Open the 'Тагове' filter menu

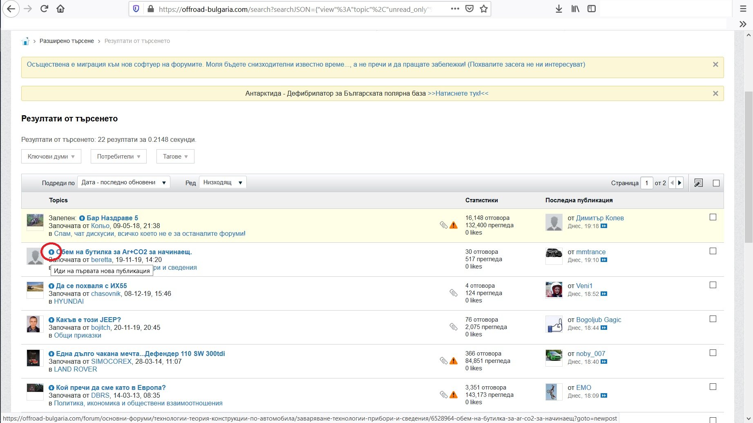tap(175, 157)
